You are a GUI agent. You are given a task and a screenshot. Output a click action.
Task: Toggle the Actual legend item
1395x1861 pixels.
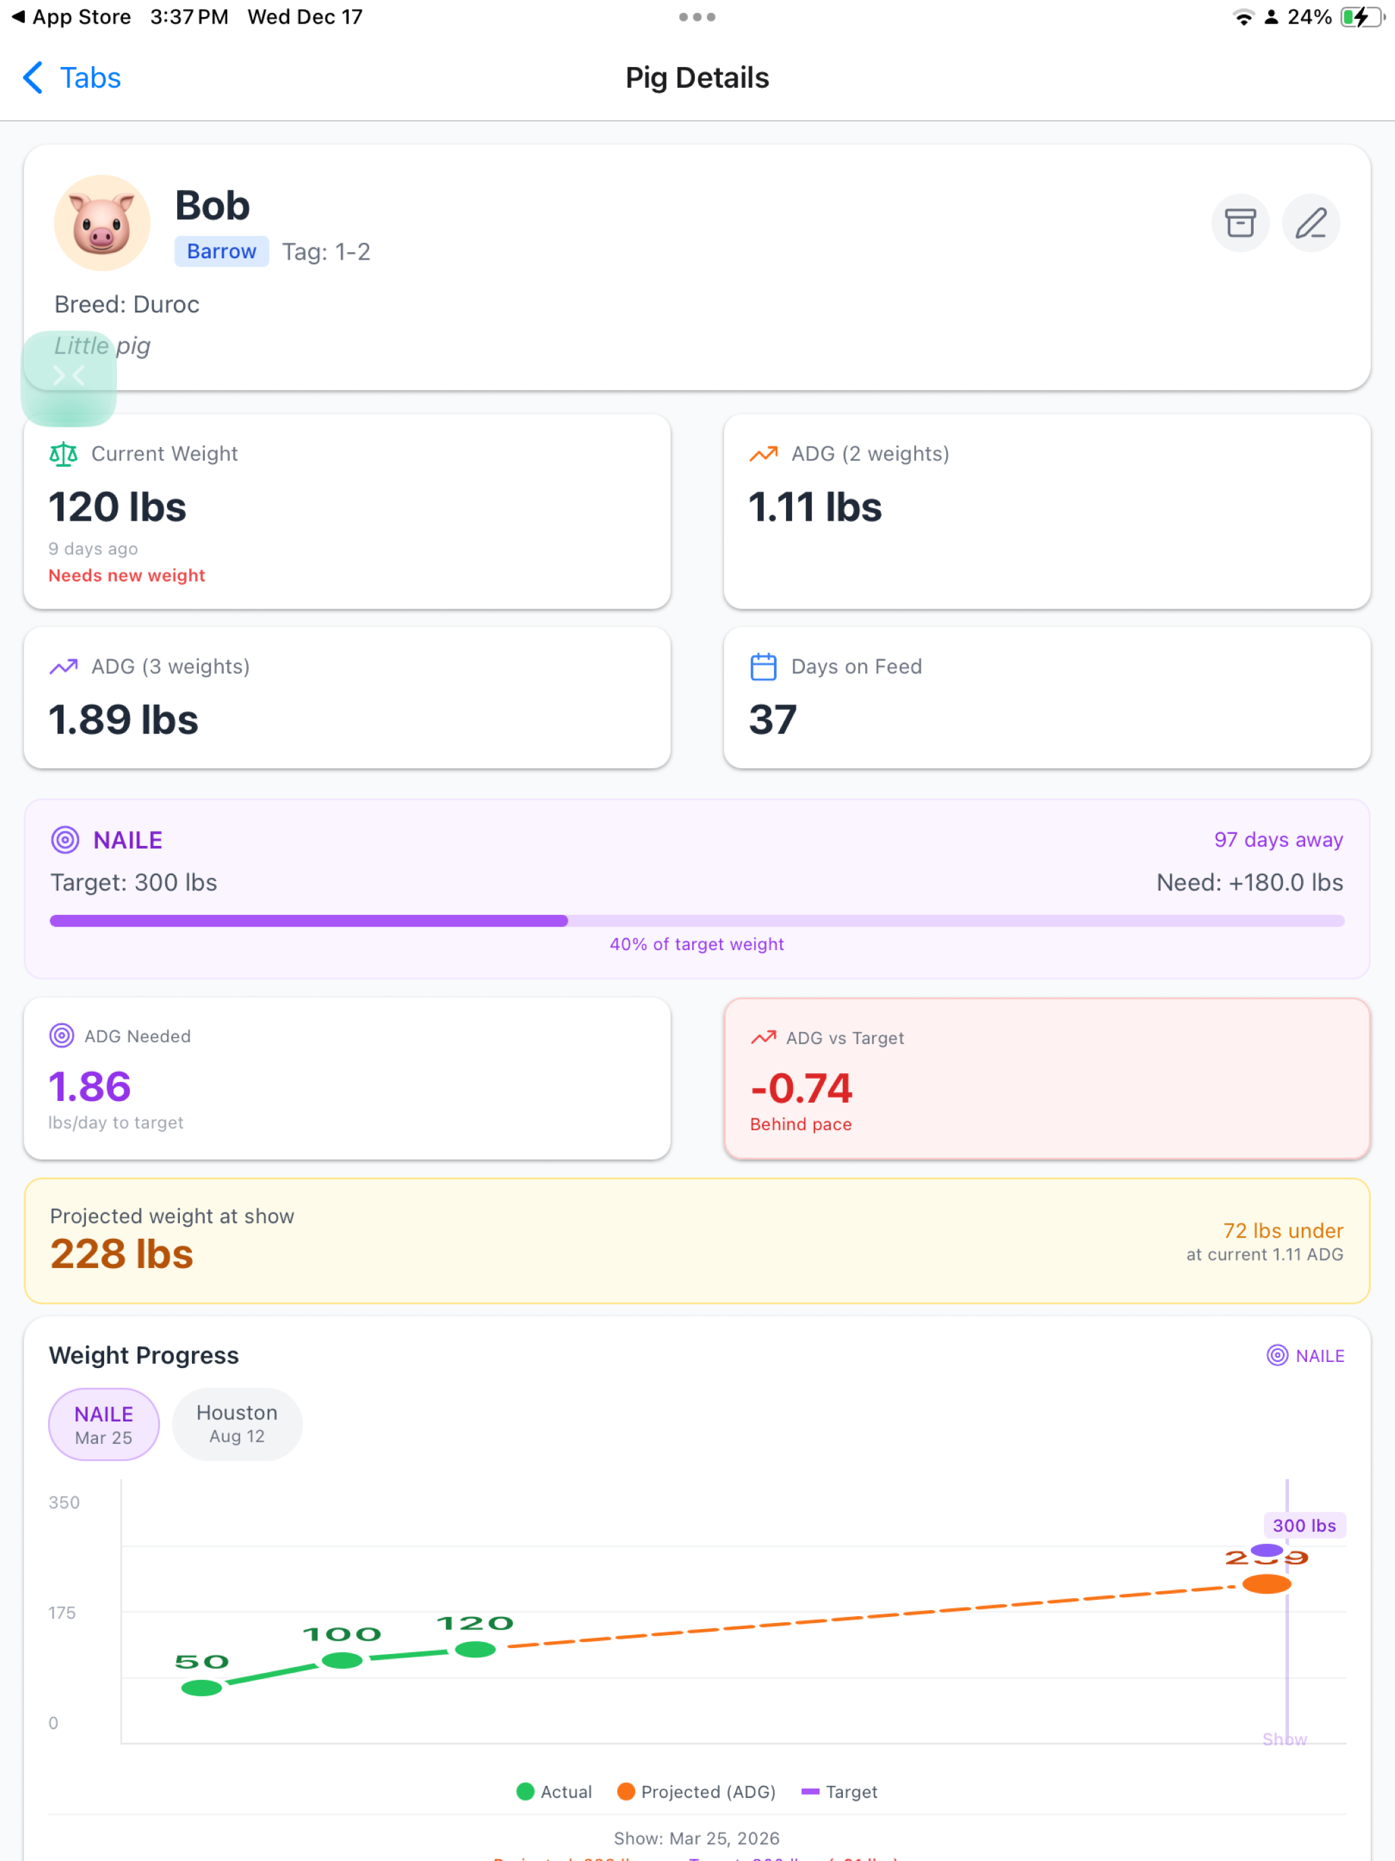pos(554,1792)
